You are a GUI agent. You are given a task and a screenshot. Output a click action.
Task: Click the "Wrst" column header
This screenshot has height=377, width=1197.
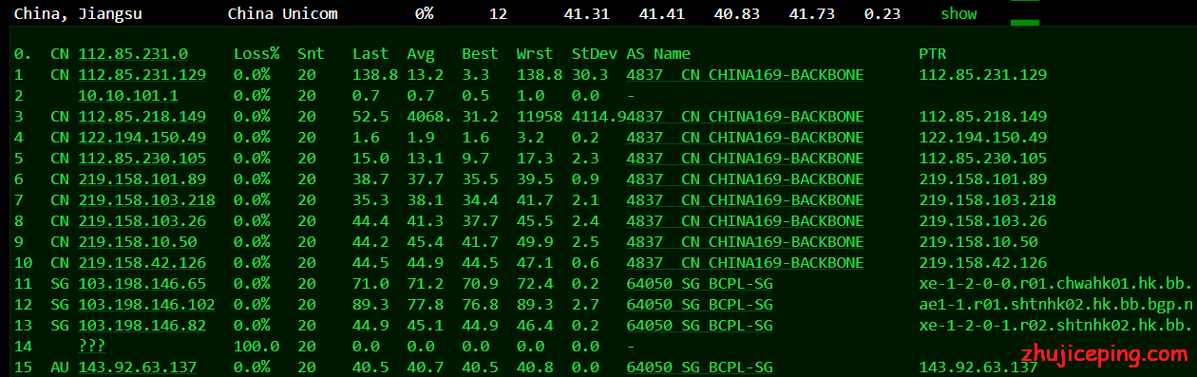click(x=535, y=54)
